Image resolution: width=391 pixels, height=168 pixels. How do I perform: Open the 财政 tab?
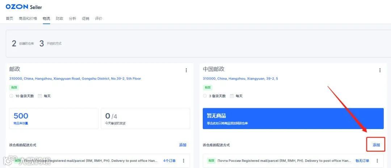tap(59, 19)
